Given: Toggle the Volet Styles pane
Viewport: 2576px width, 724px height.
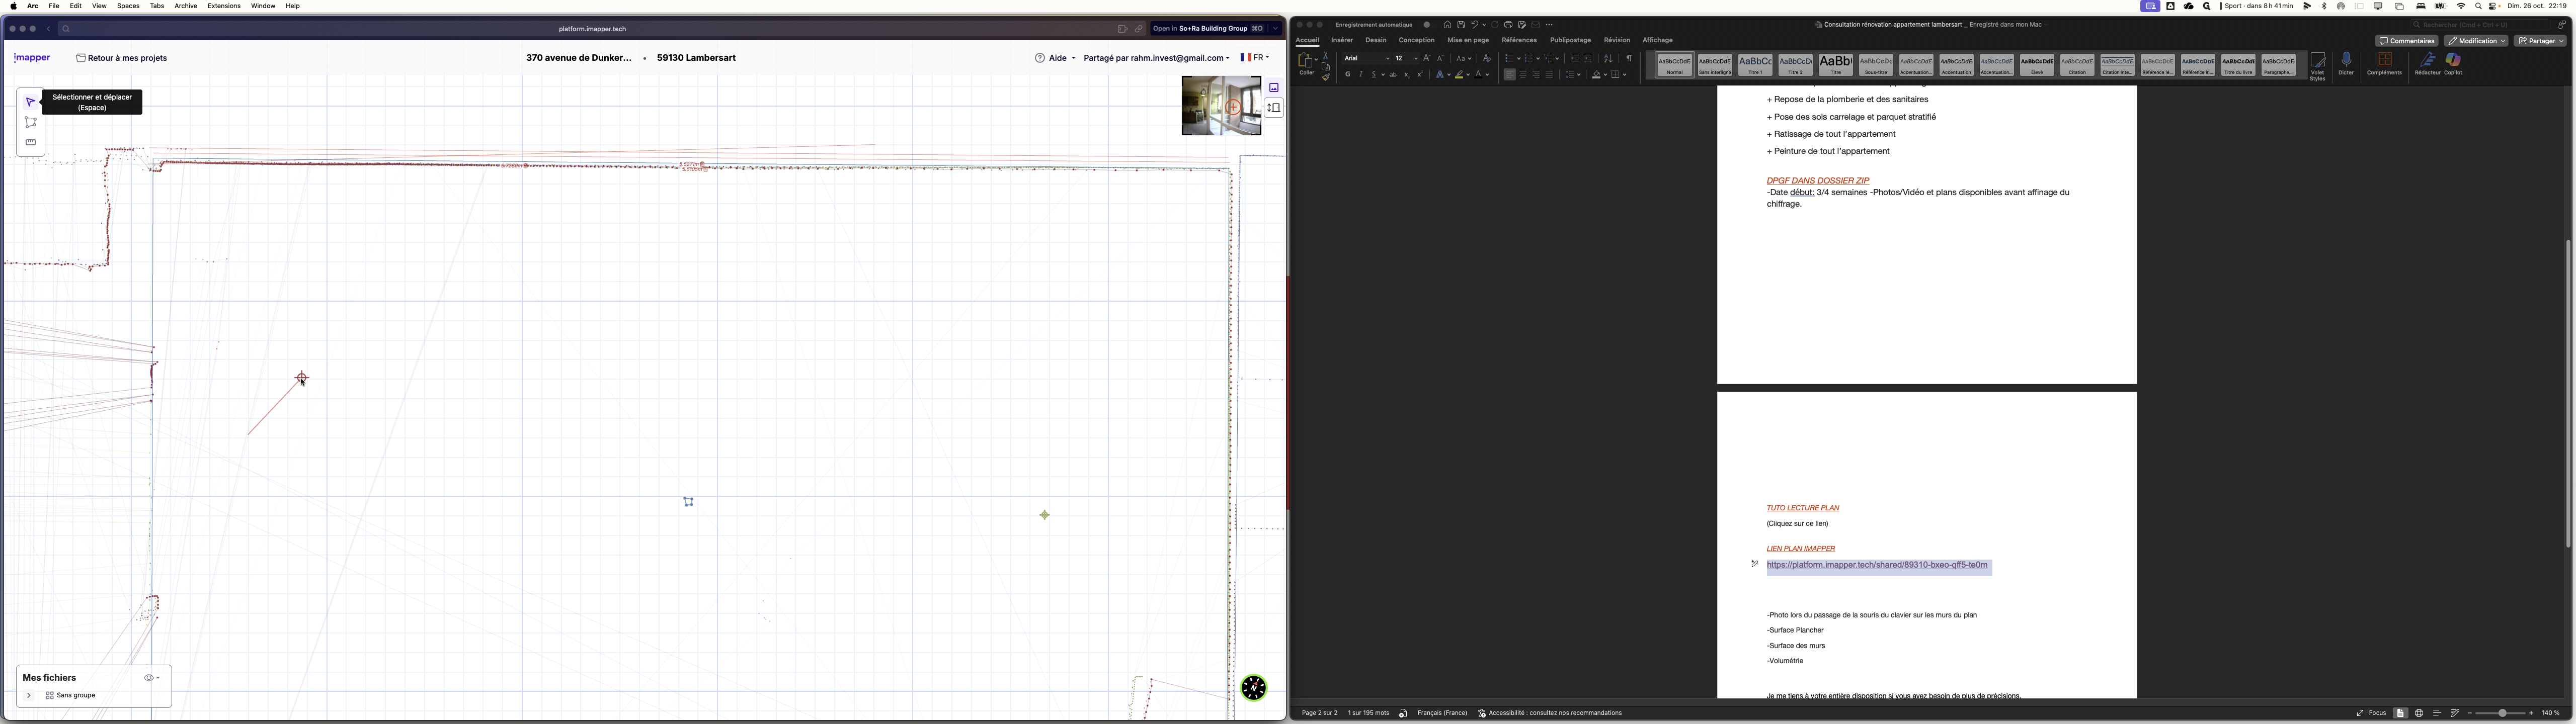Looking at the screenshot, I should coord(2318,60).
